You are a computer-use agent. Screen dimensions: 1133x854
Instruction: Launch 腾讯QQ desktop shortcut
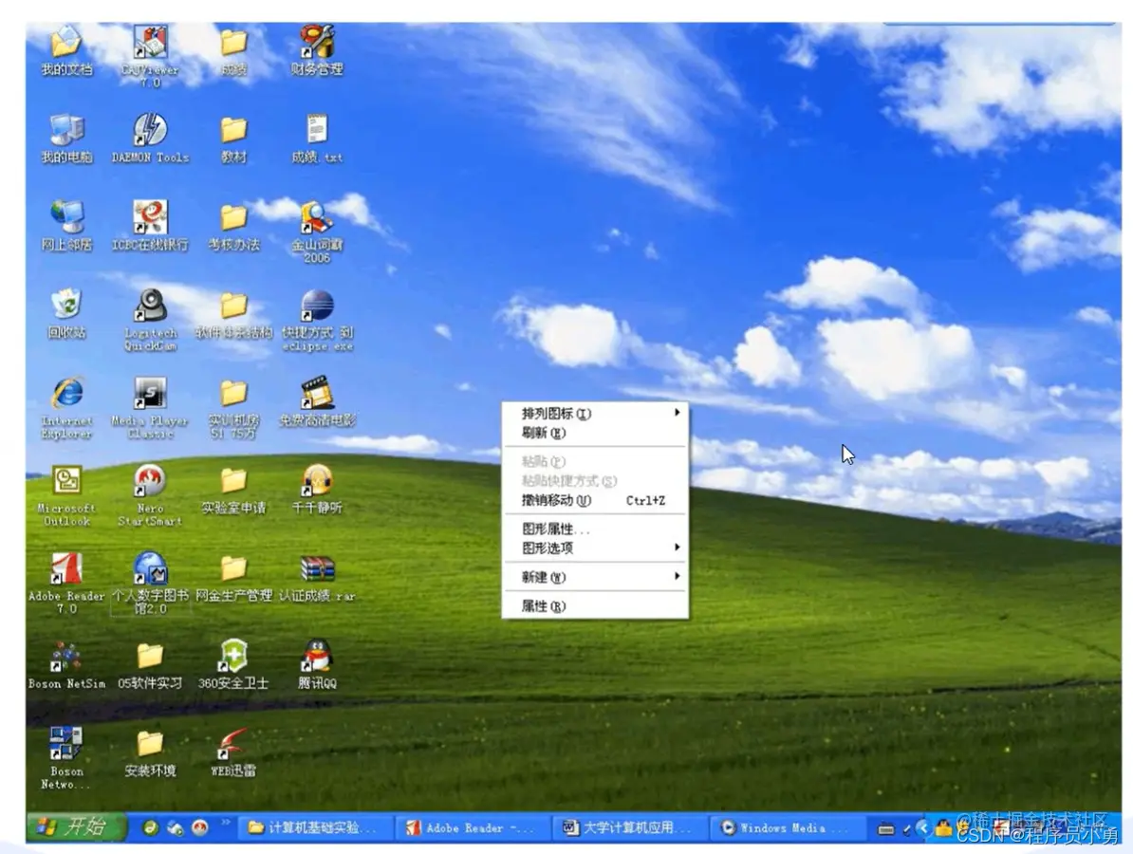pyautogui.click(x=317, y=665)
